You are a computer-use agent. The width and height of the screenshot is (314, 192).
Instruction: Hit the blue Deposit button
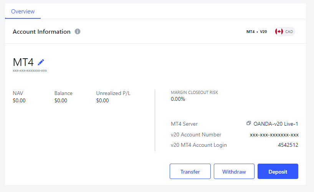(278, 171)
